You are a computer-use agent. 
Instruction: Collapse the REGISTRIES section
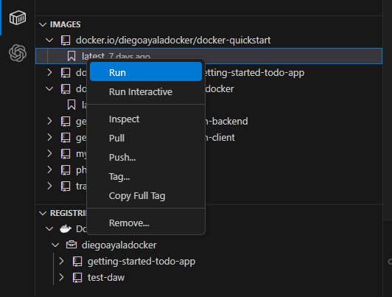[x=43, y=213]
